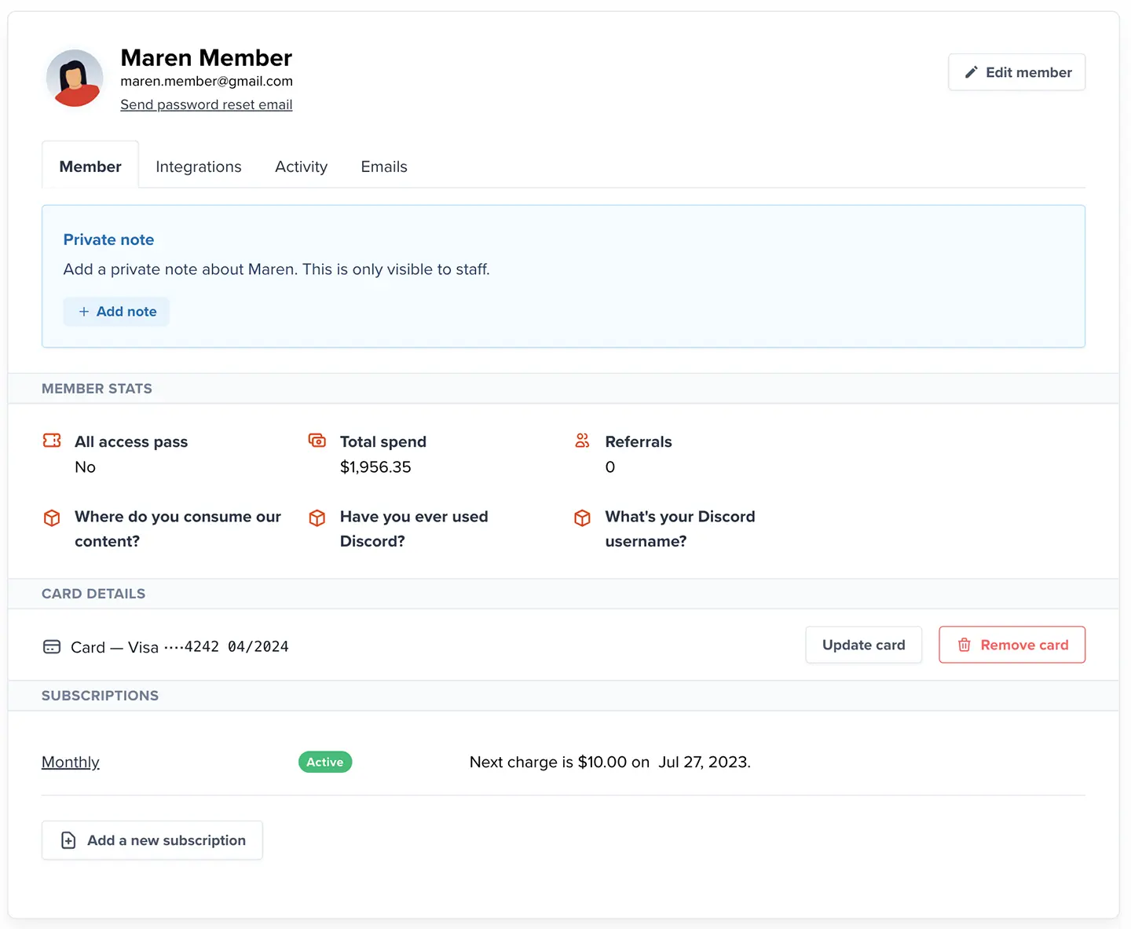Switch to the Member tab
Image resolution: width=1131 pixels, height=929 pixels.
click(90, 166)
